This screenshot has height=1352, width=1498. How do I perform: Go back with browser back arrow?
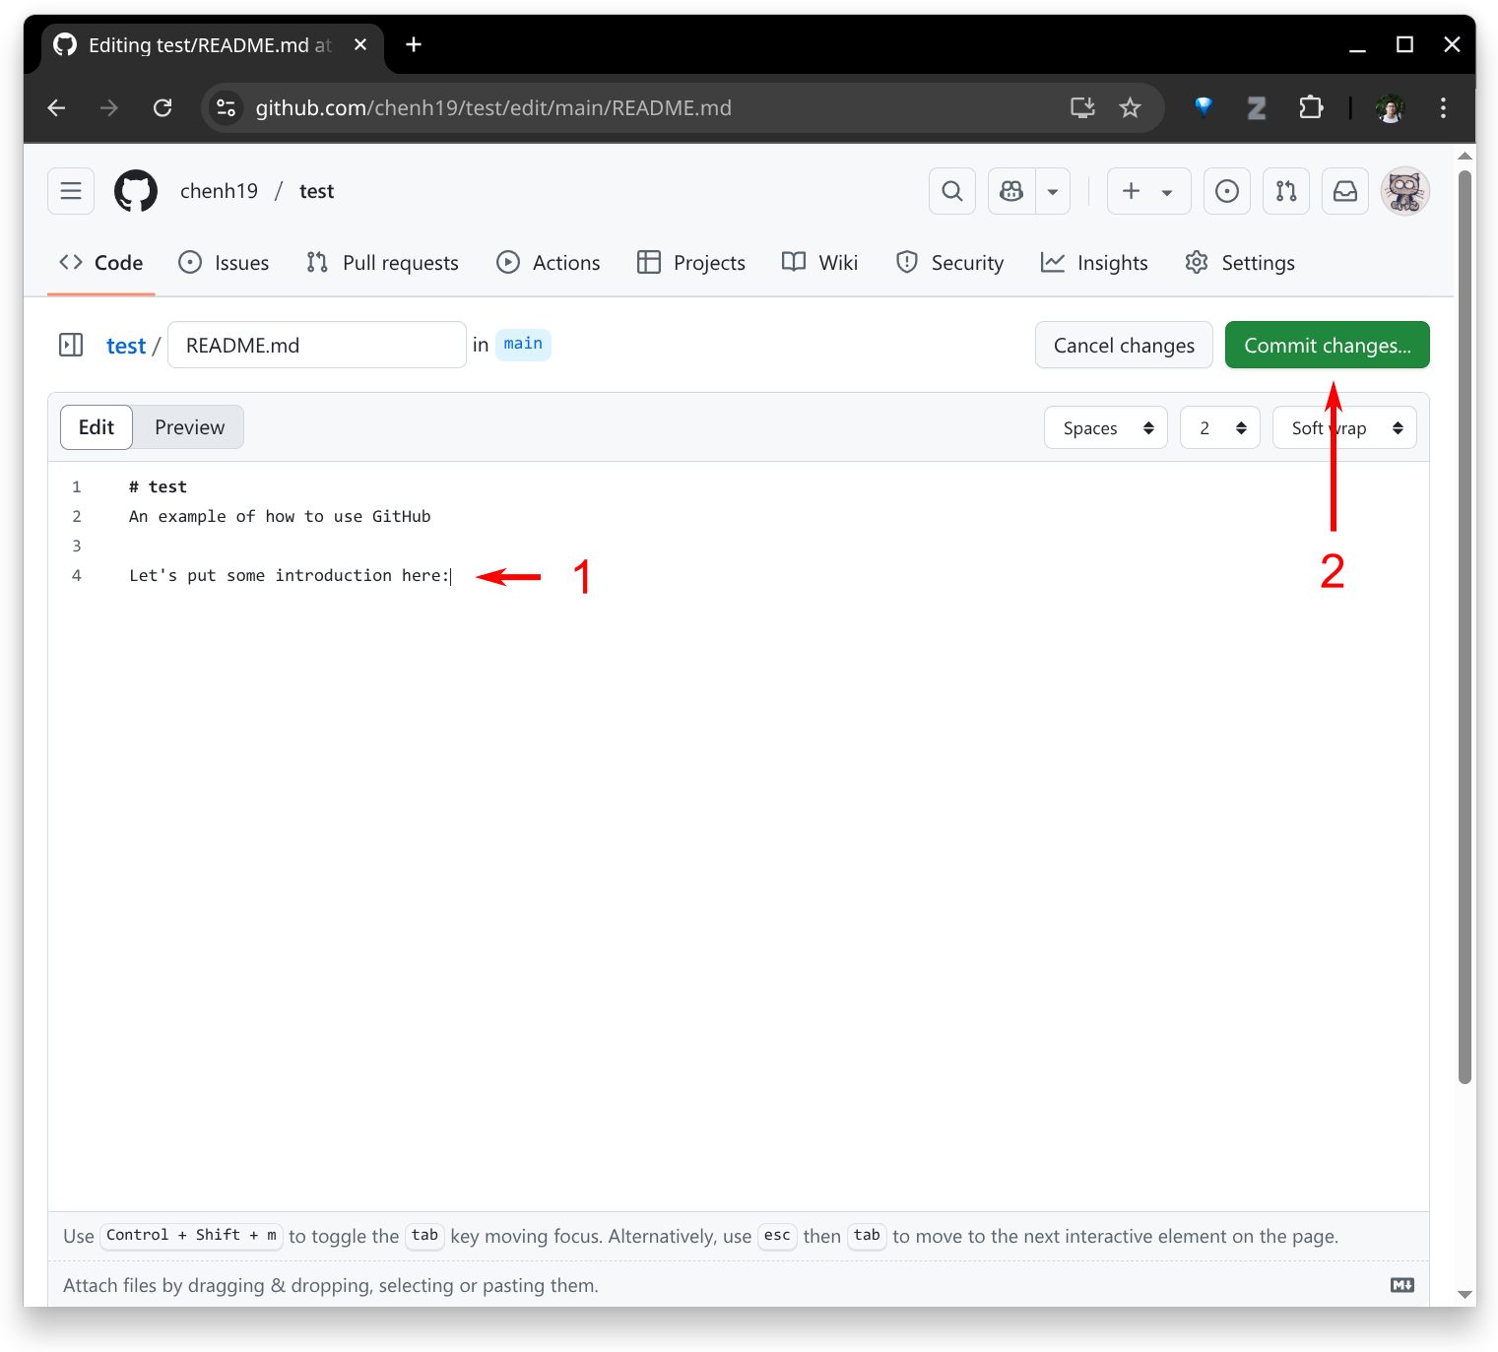click(x=57, y=107)
